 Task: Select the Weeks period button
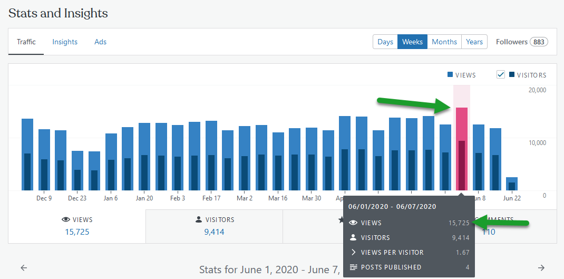coord(412,42)
